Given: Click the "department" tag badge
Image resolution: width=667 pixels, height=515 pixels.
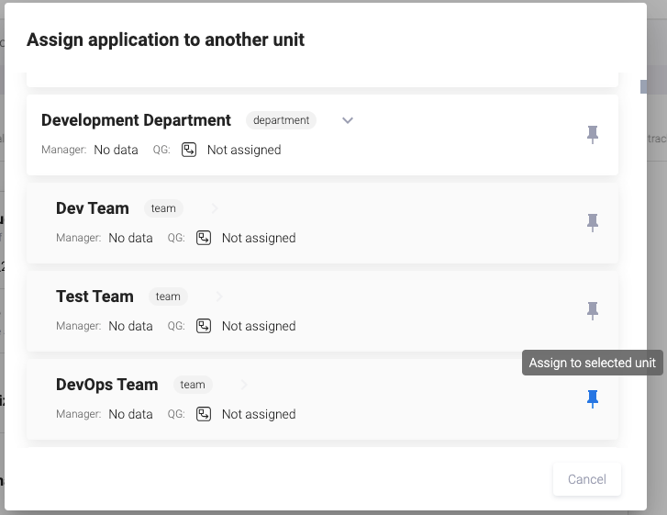Looking at the screenshot, I should click(x=282, y=120).
